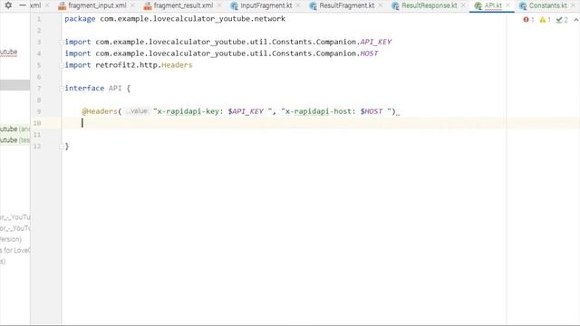Close the fragment_input.xml tab
This screenshot has width=580, height=326.
coord(132,5)
